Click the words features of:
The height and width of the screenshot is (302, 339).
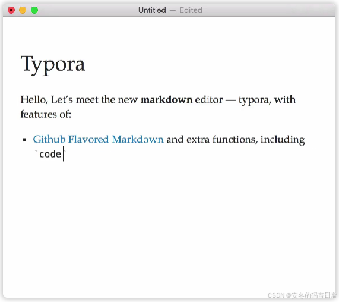point(46,114)
